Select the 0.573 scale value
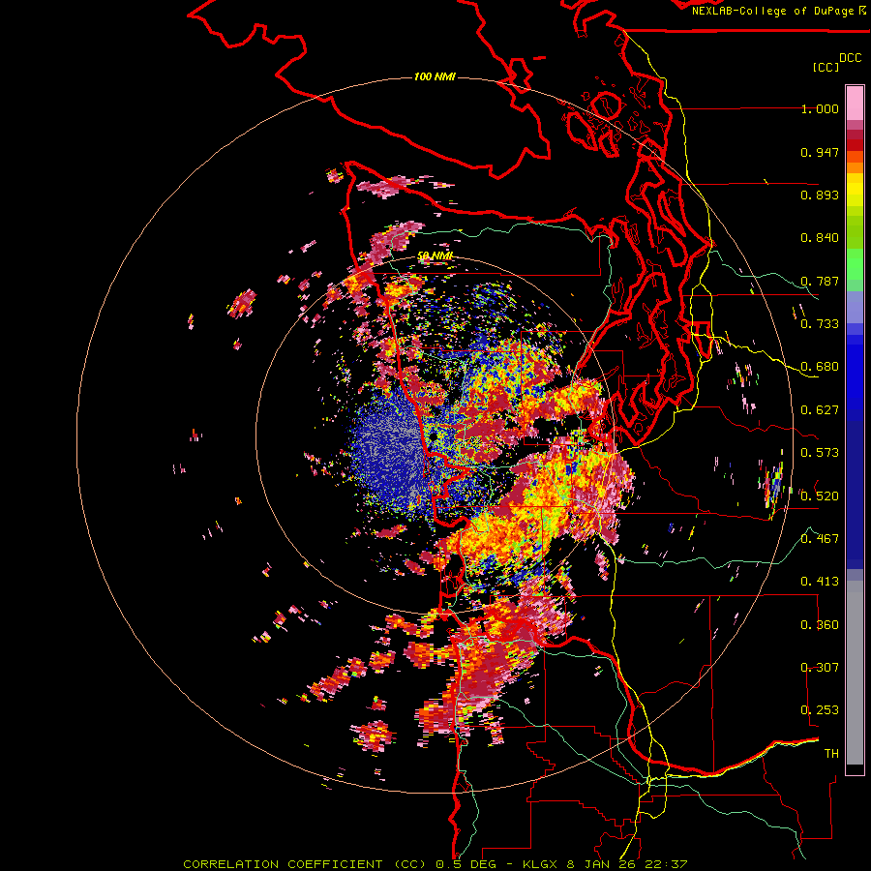 tap(820, 453)
